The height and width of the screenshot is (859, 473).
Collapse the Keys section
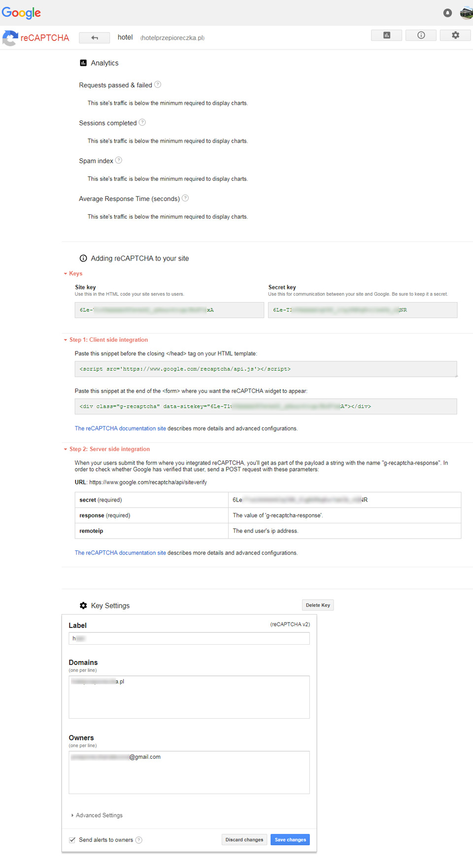click(73, 273)
